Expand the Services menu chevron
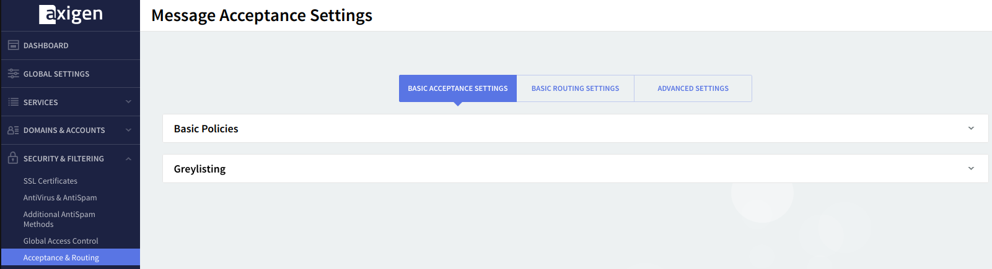The image size is (992, 269). 128,102
